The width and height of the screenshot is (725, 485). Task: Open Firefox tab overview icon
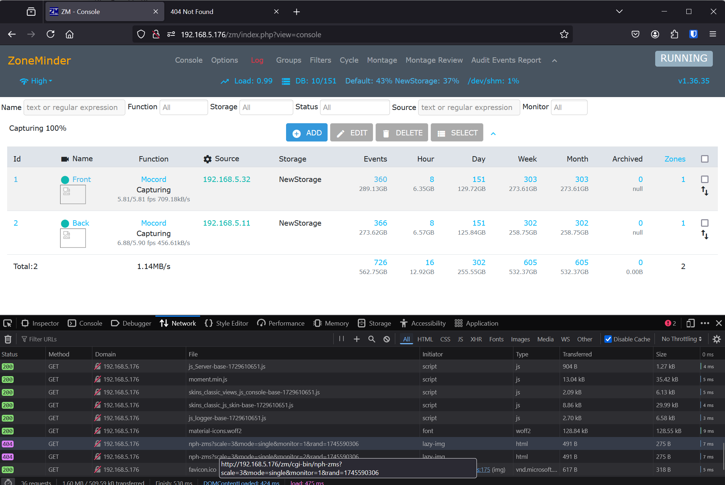(31, 12)
